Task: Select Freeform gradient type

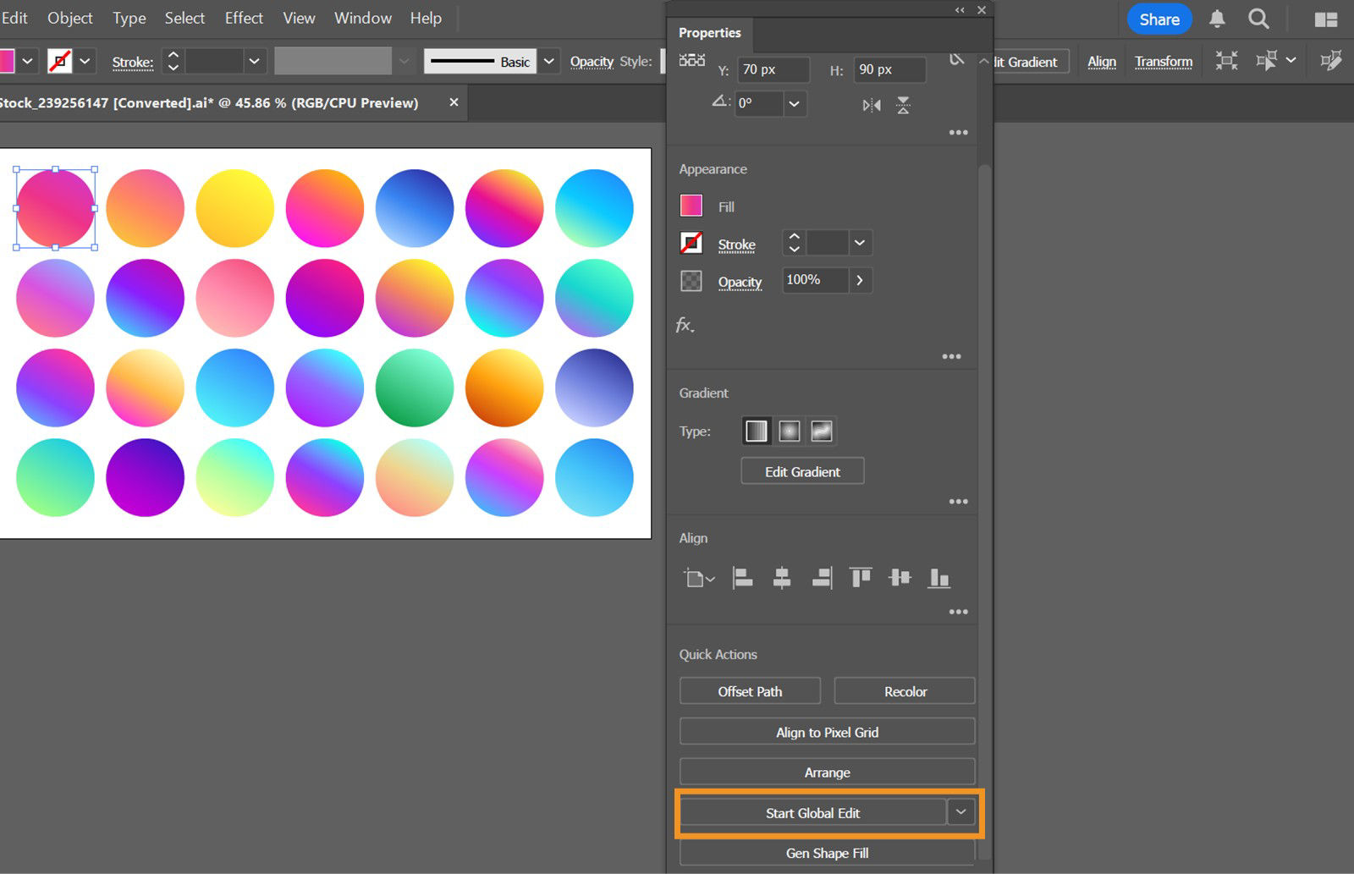Action: [x=822, y=432]
